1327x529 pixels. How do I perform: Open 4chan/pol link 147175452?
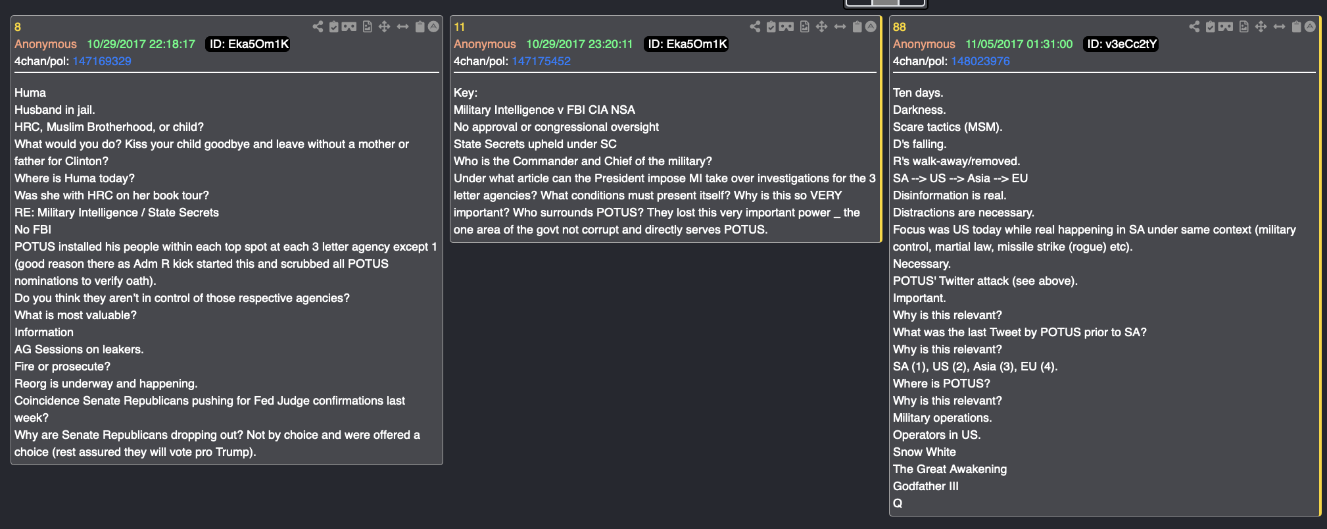[541, 61]
